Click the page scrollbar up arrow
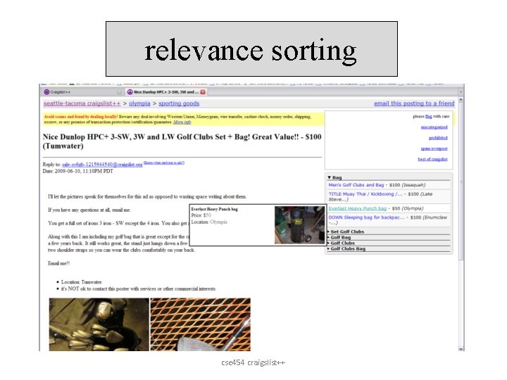The image size is (507, 380). [461, 100]
